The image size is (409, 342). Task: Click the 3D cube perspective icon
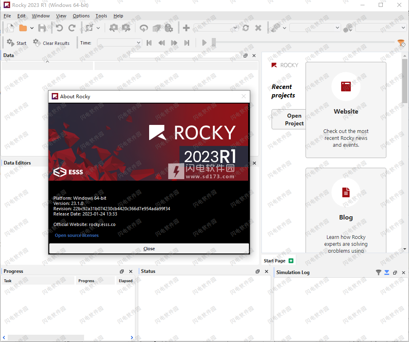click(156, 27)
